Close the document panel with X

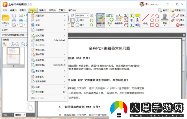(184, 35)
